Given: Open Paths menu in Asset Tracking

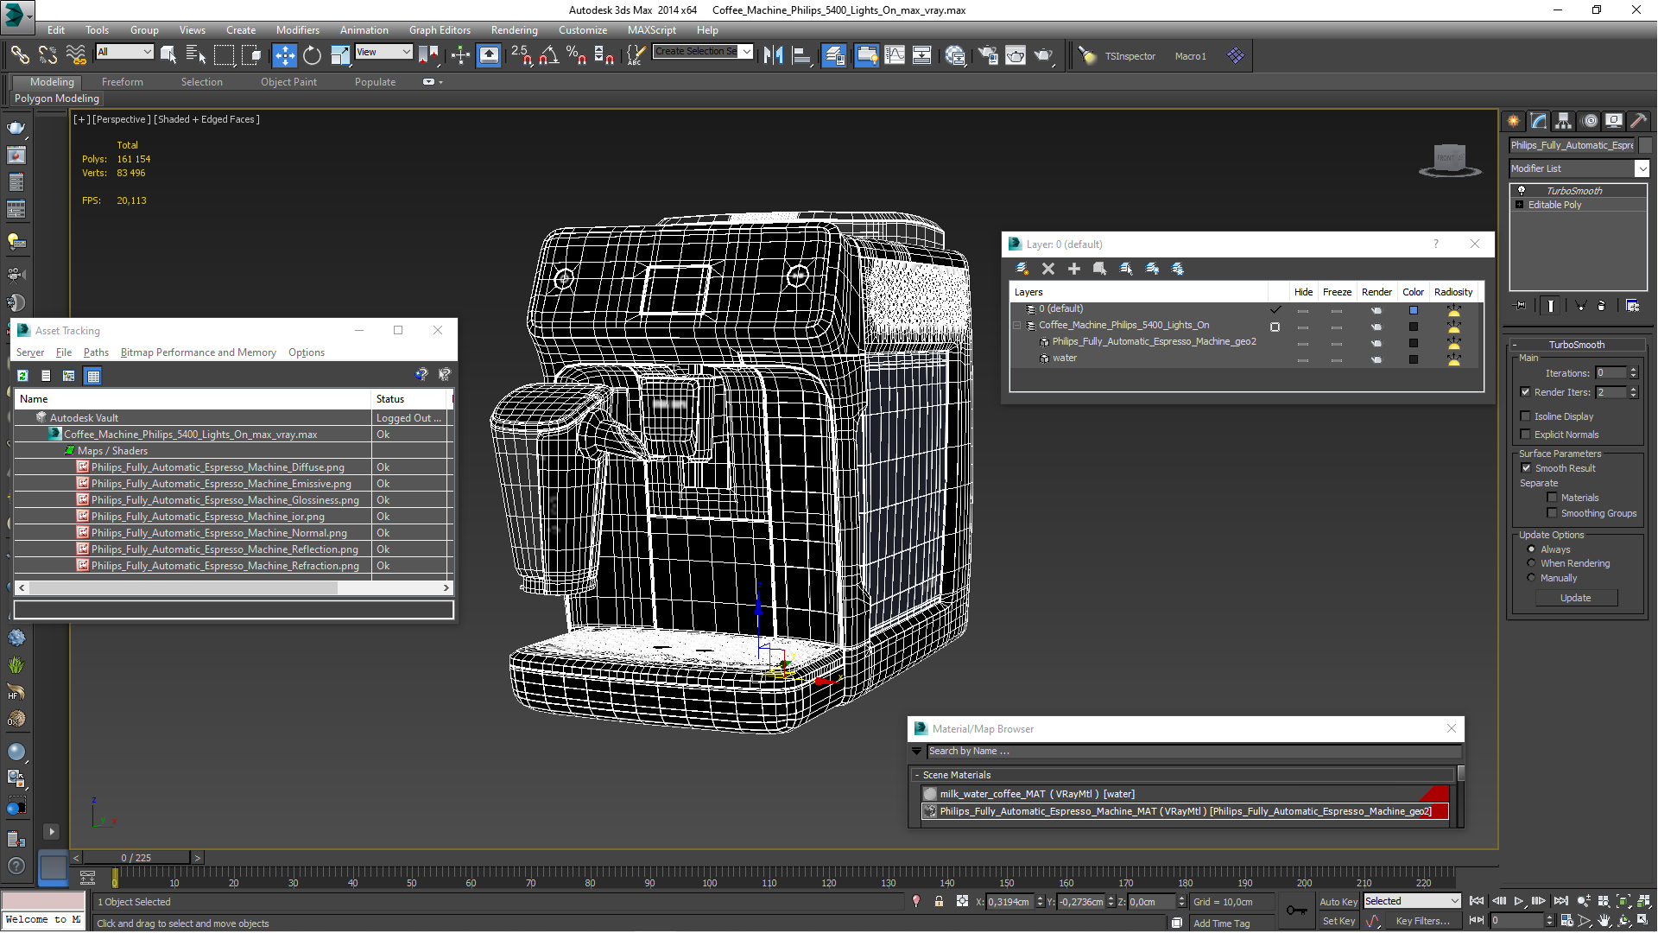Looking at the screenshot, I should tap(96, 352).
